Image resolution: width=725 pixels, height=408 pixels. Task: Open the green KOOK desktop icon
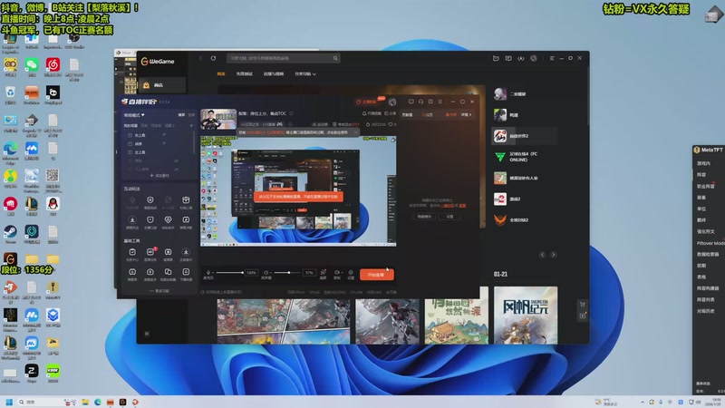point(53,371)
